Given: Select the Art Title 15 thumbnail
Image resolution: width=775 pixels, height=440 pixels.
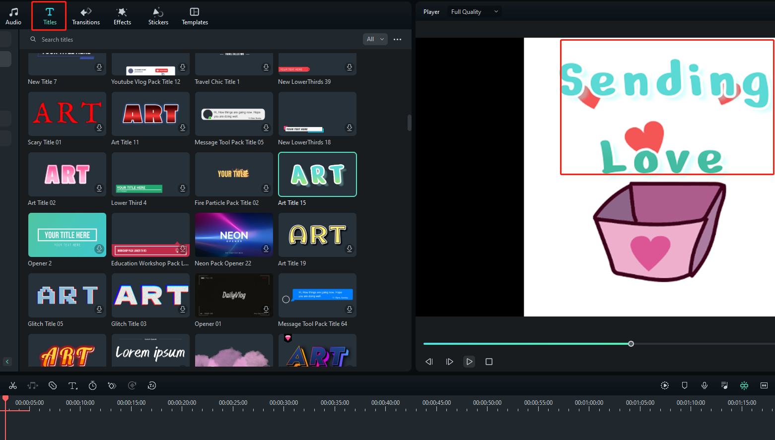Looking at the screenshot, I should (317, 174).
